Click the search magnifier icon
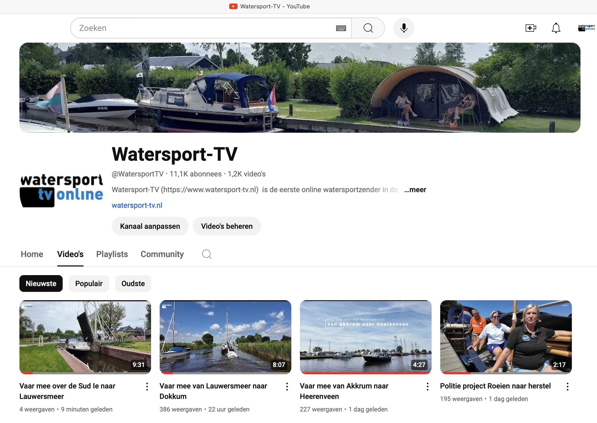This screenshot has width=597, height=423. (x=368, y=28)
